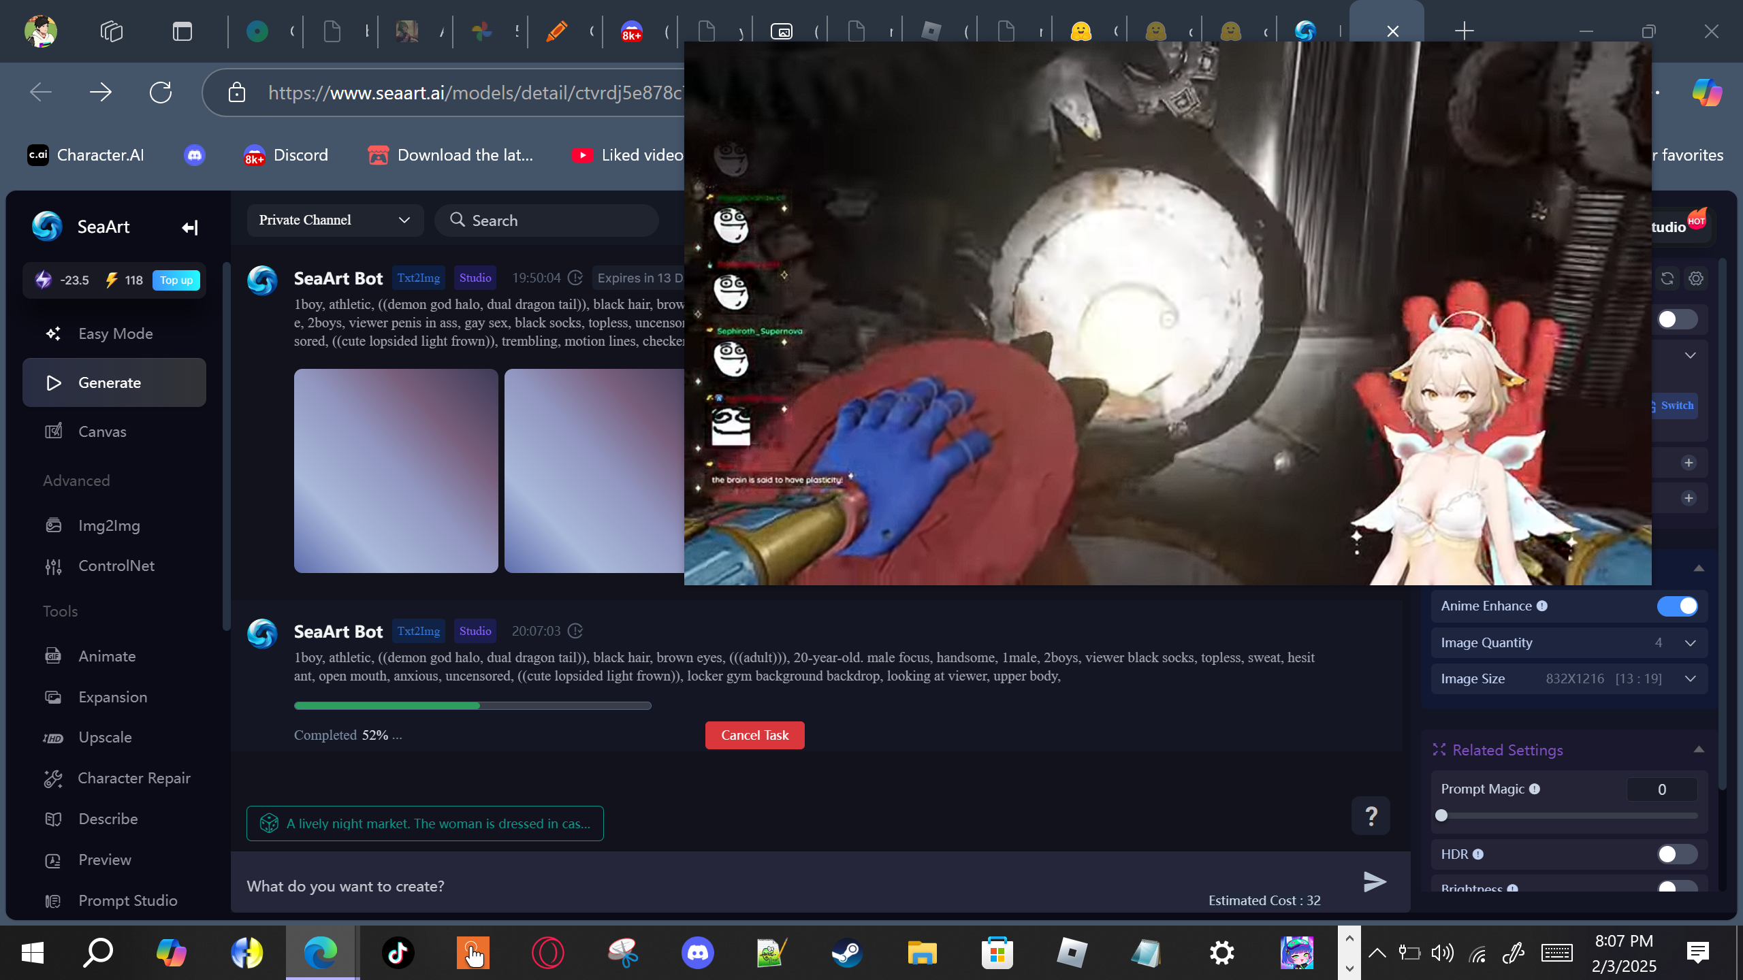
Task: Click the Prompt Magic value field
Action: [1662, 789]
